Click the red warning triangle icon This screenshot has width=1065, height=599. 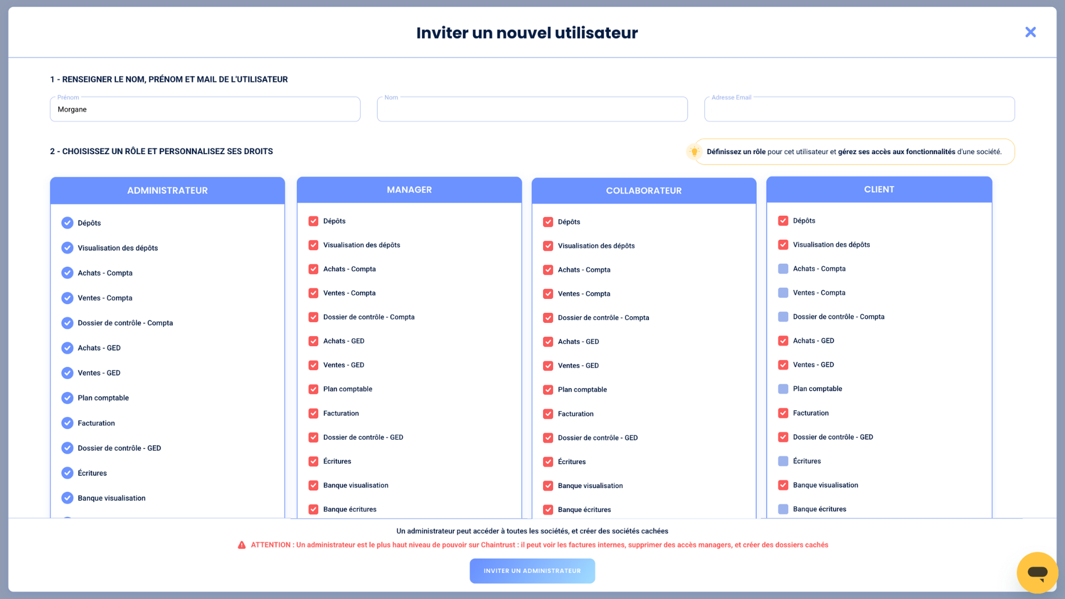point(242,545)
